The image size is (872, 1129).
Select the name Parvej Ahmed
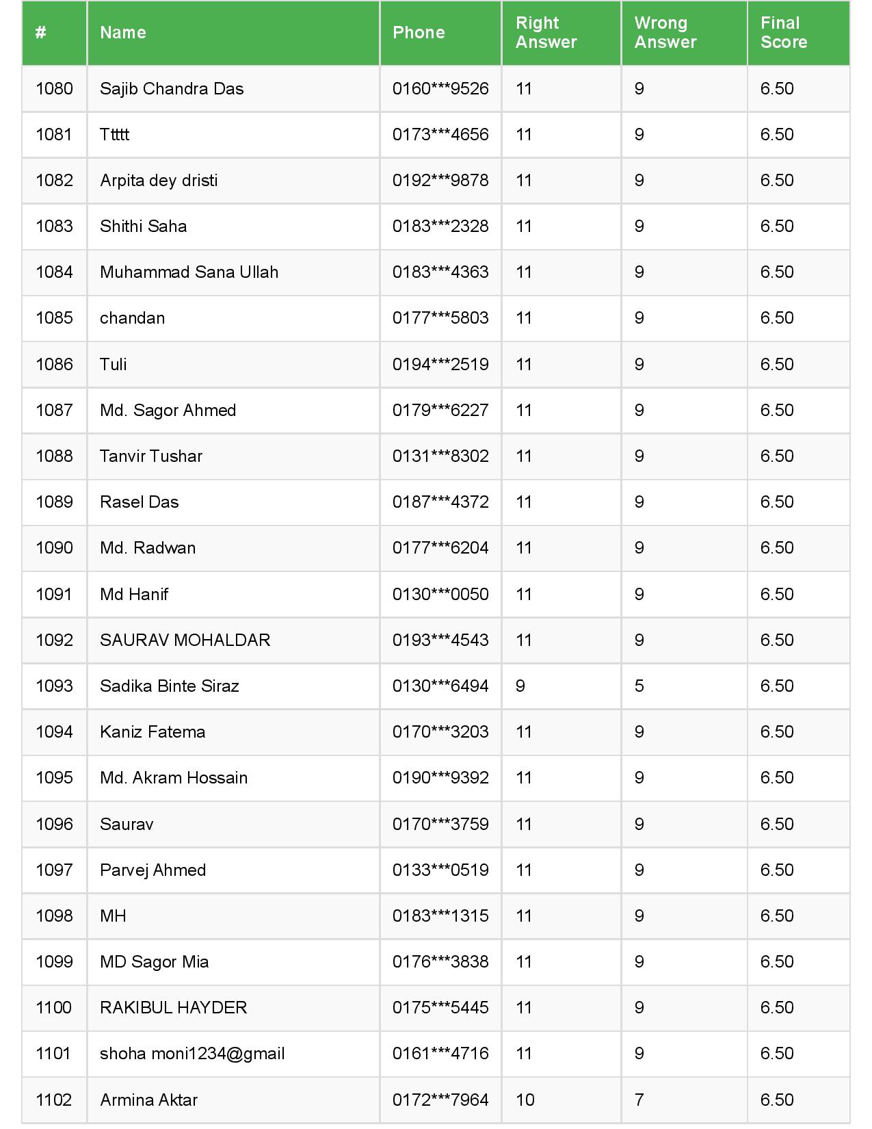pyautogui.click(x=153, y=870)
